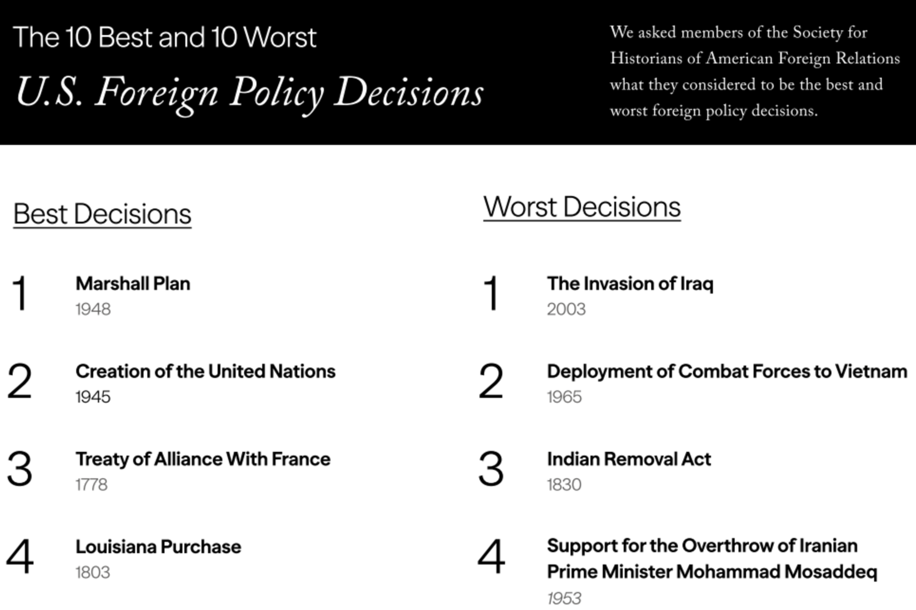916x610 pixels.
Task: Click rank number 2 beside United Nations entry
Action: coord(20,381)
